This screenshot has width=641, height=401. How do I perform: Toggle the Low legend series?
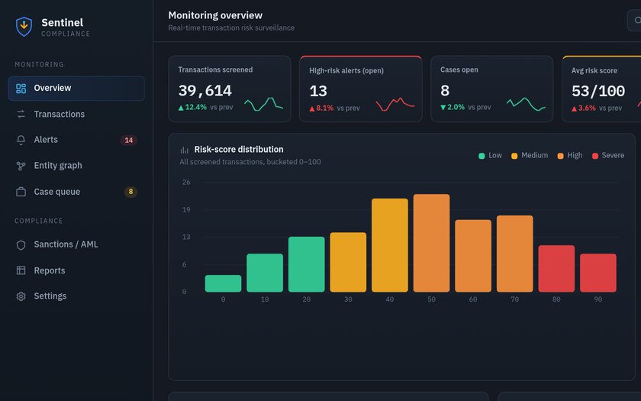tap(490, 156)
